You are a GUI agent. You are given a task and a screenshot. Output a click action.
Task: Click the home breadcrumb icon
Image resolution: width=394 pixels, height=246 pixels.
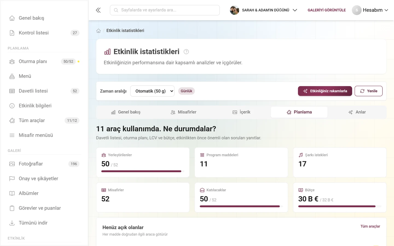[99, 31]
